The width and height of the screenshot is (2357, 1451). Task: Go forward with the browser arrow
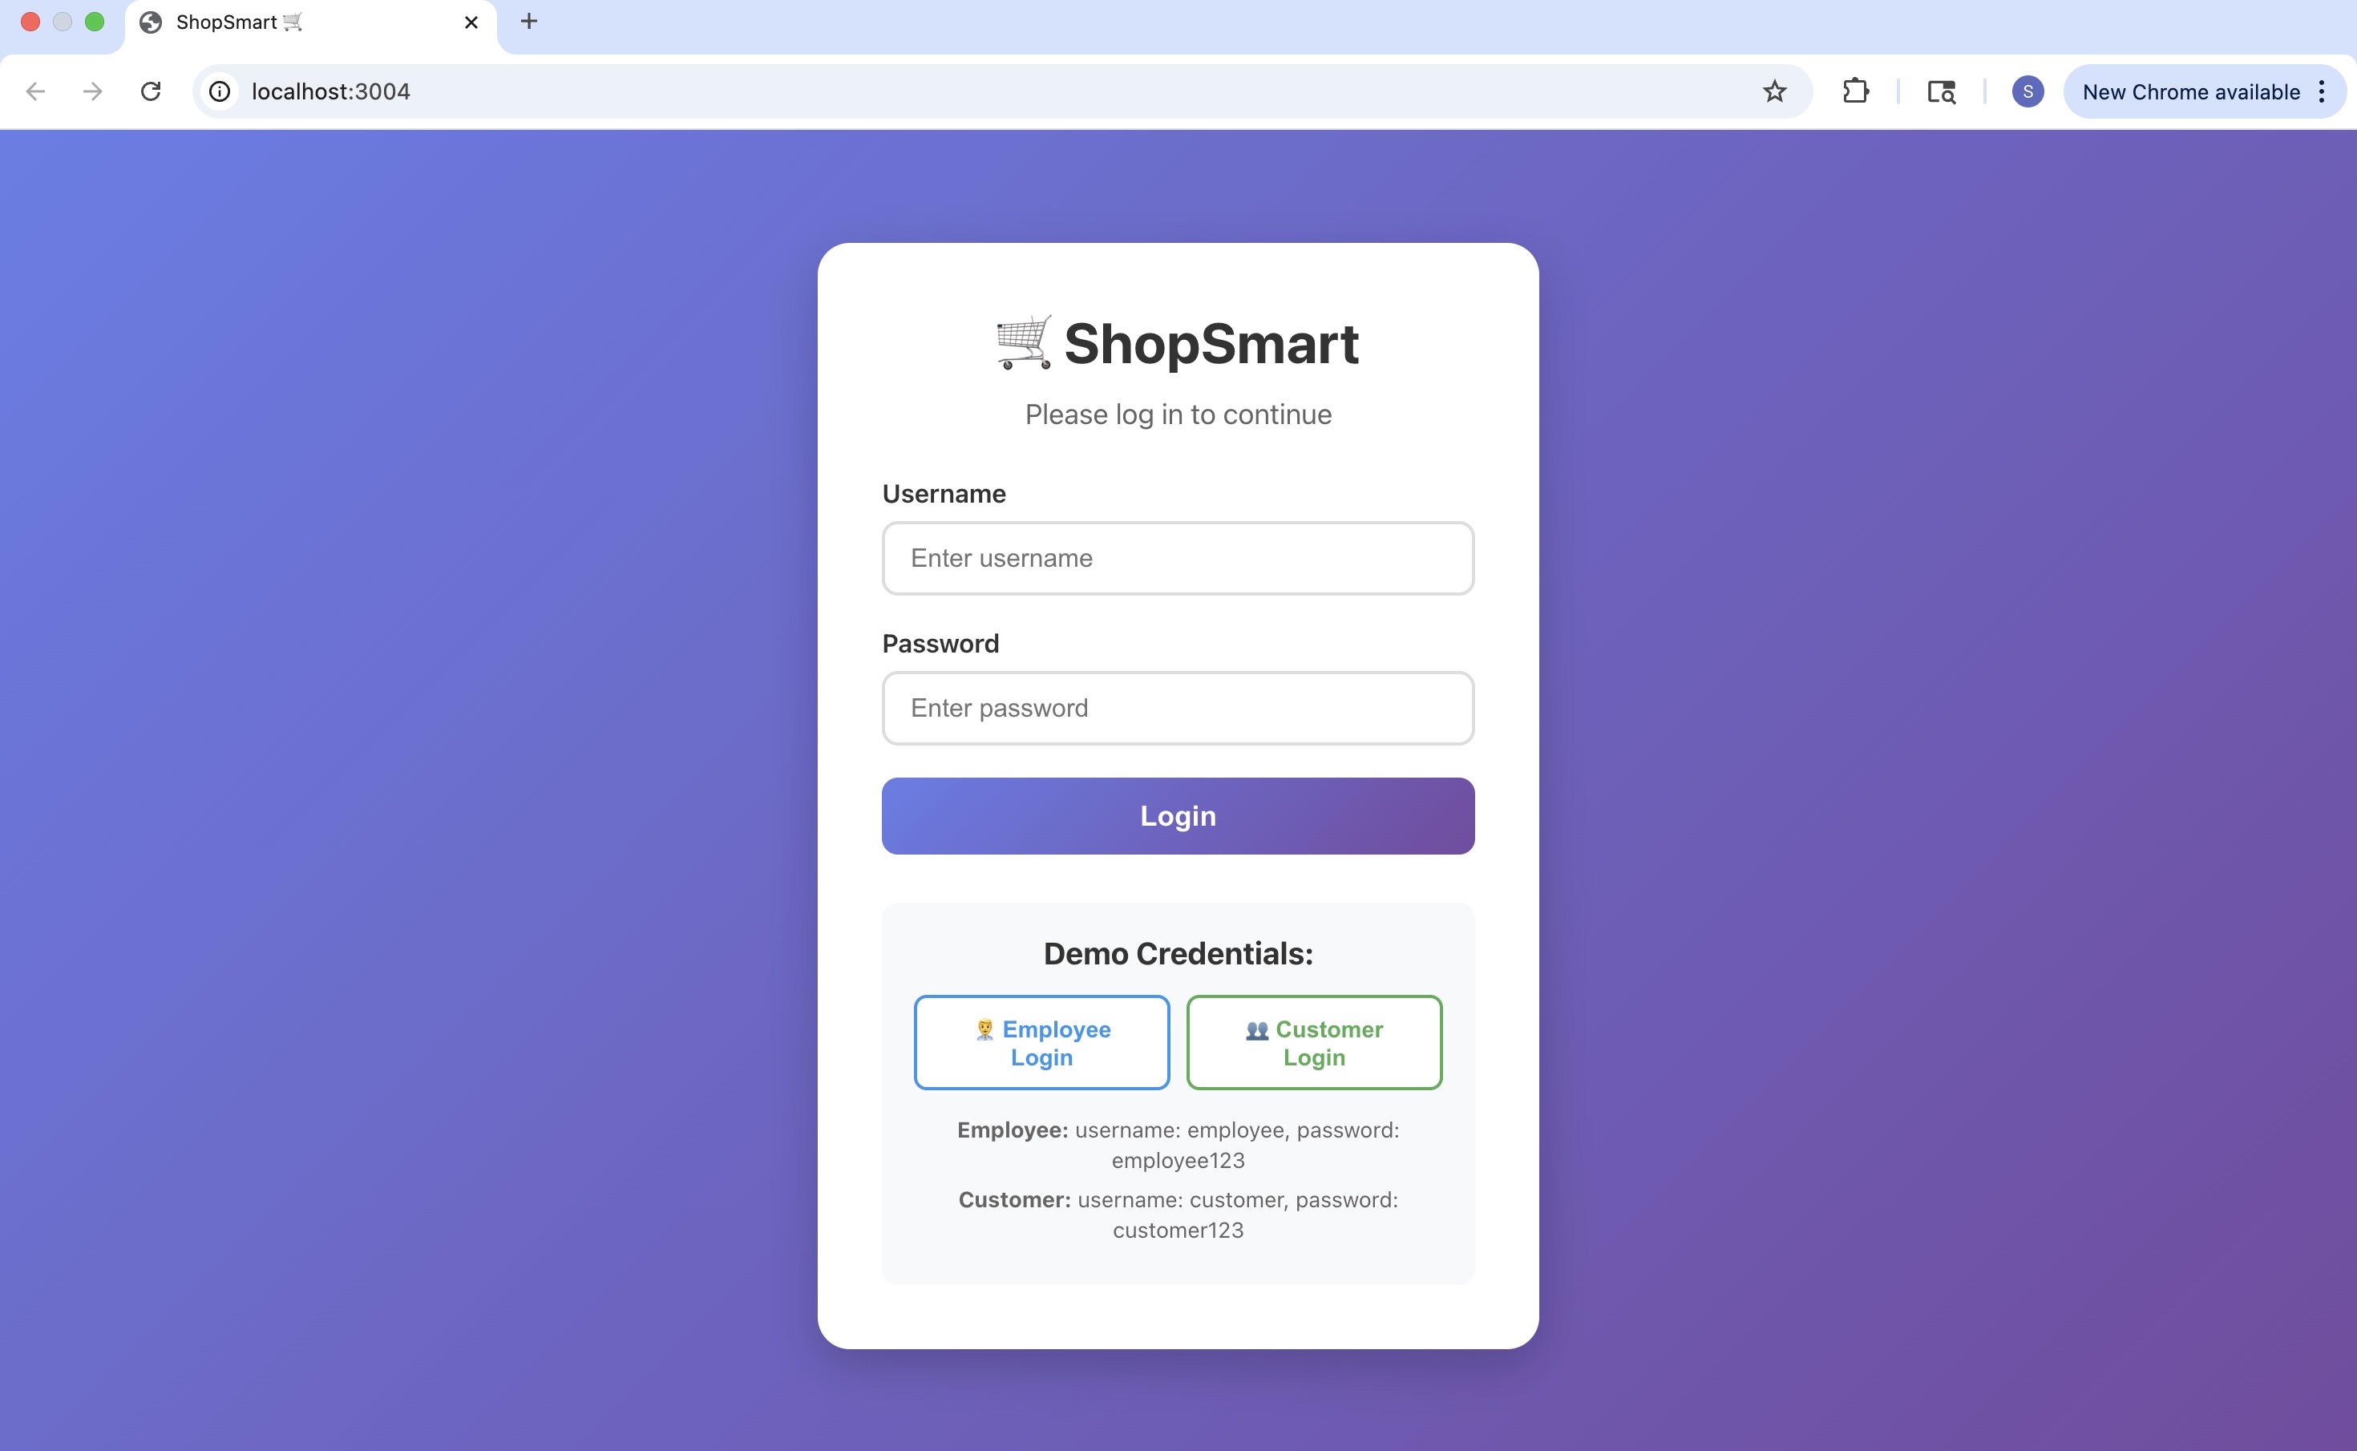[93, 91]
